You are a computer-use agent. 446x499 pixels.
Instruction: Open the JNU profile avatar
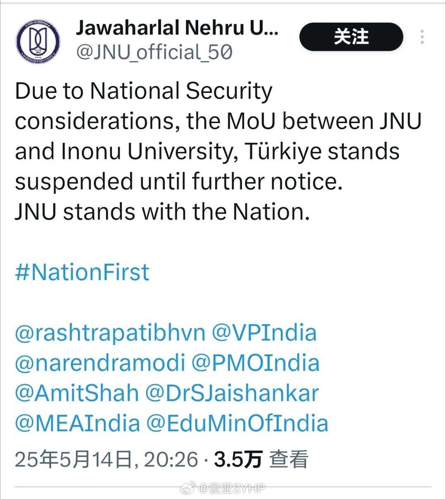pyautogui.click(x=38, y=41)
